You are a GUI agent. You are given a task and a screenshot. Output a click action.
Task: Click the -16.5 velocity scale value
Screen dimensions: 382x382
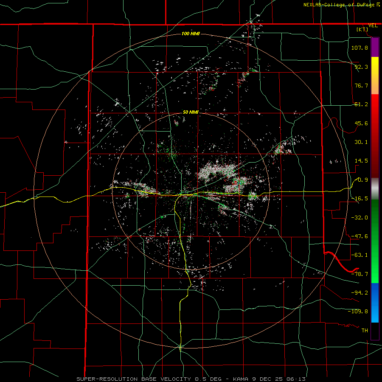[x=360, y=199]
